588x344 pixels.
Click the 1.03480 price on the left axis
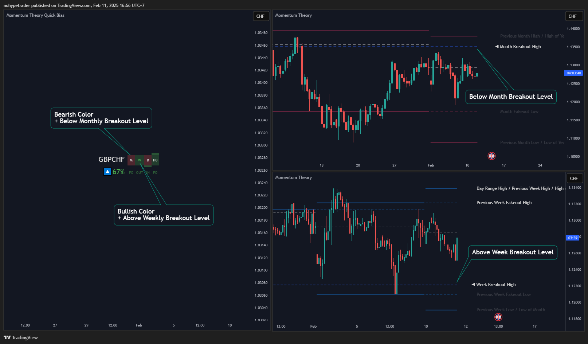[261, 33]
